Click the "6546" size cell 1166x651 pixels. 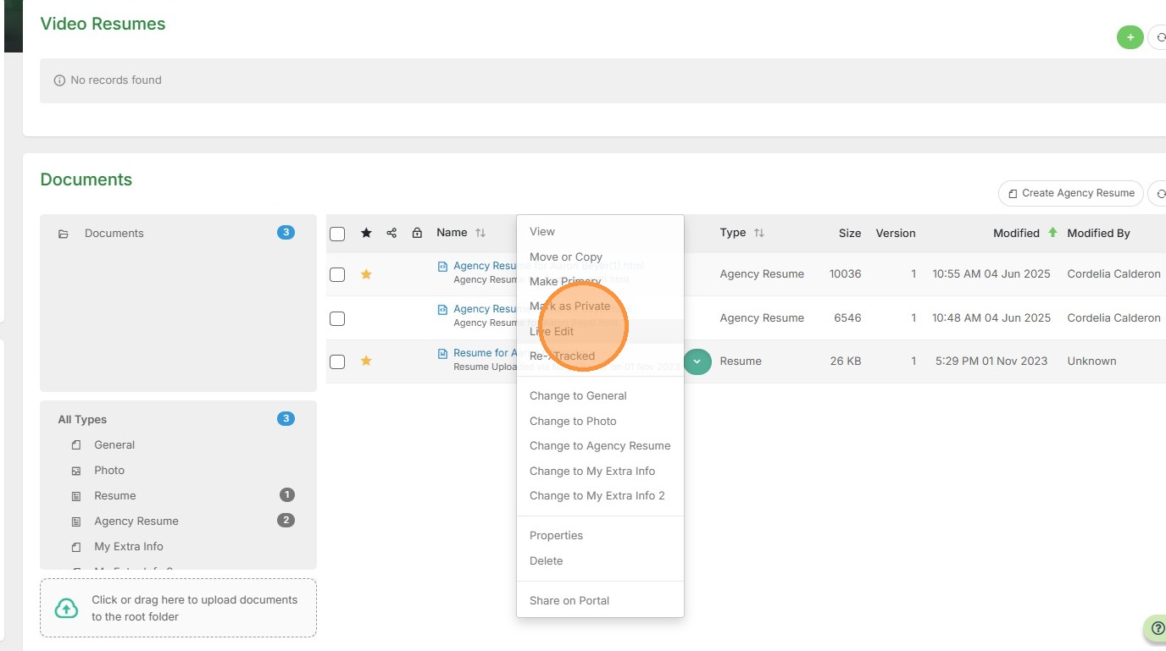[x=847, y=318]
